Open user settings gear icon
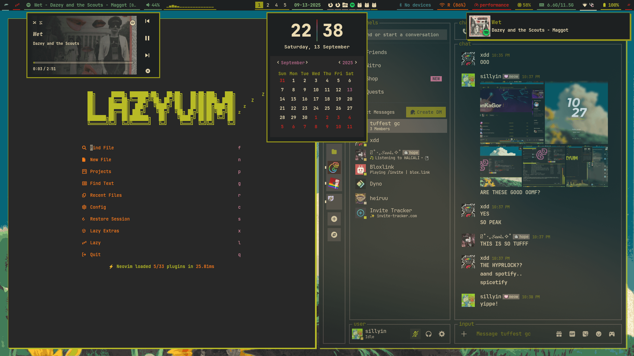Image resolution: width=634 pixels, height=356 pixels. coord(442,334)
